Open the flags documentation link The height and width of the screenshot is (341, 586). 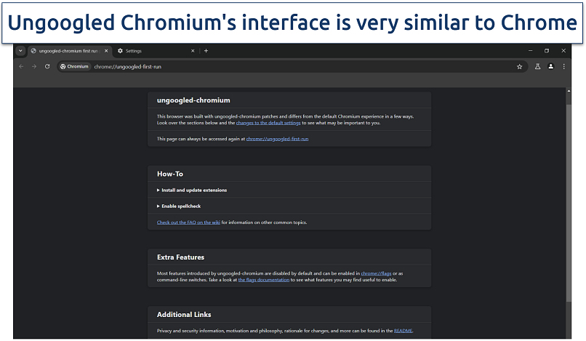point(263,279)
